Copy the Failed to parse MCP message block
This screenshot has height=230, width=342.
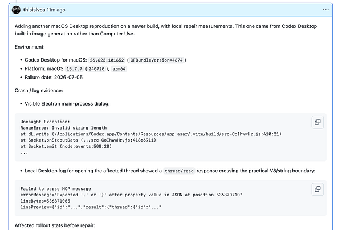pos(317,189)
